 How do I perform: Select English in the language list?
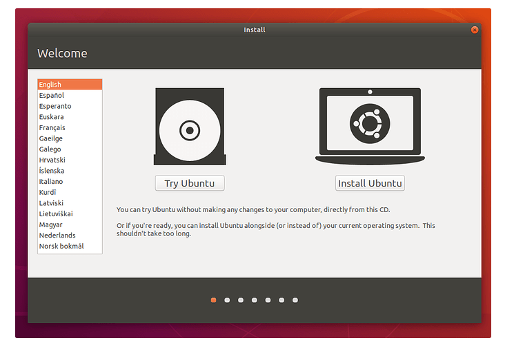point(70,85)
